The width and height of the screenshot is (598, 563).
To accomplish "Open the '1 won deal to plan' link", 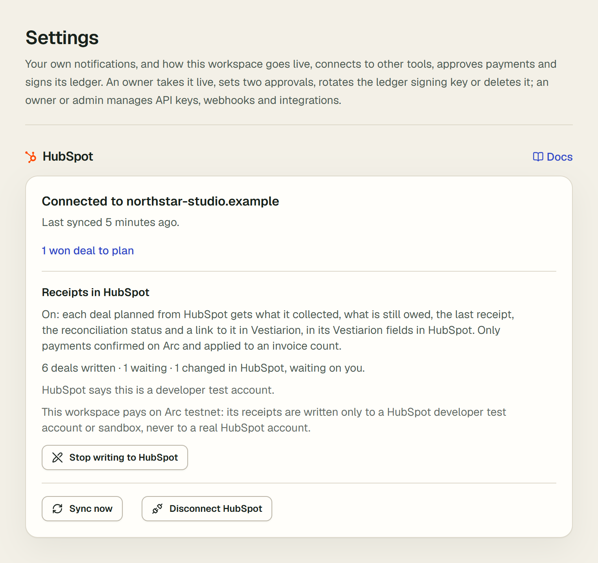I will click(88, 251).
